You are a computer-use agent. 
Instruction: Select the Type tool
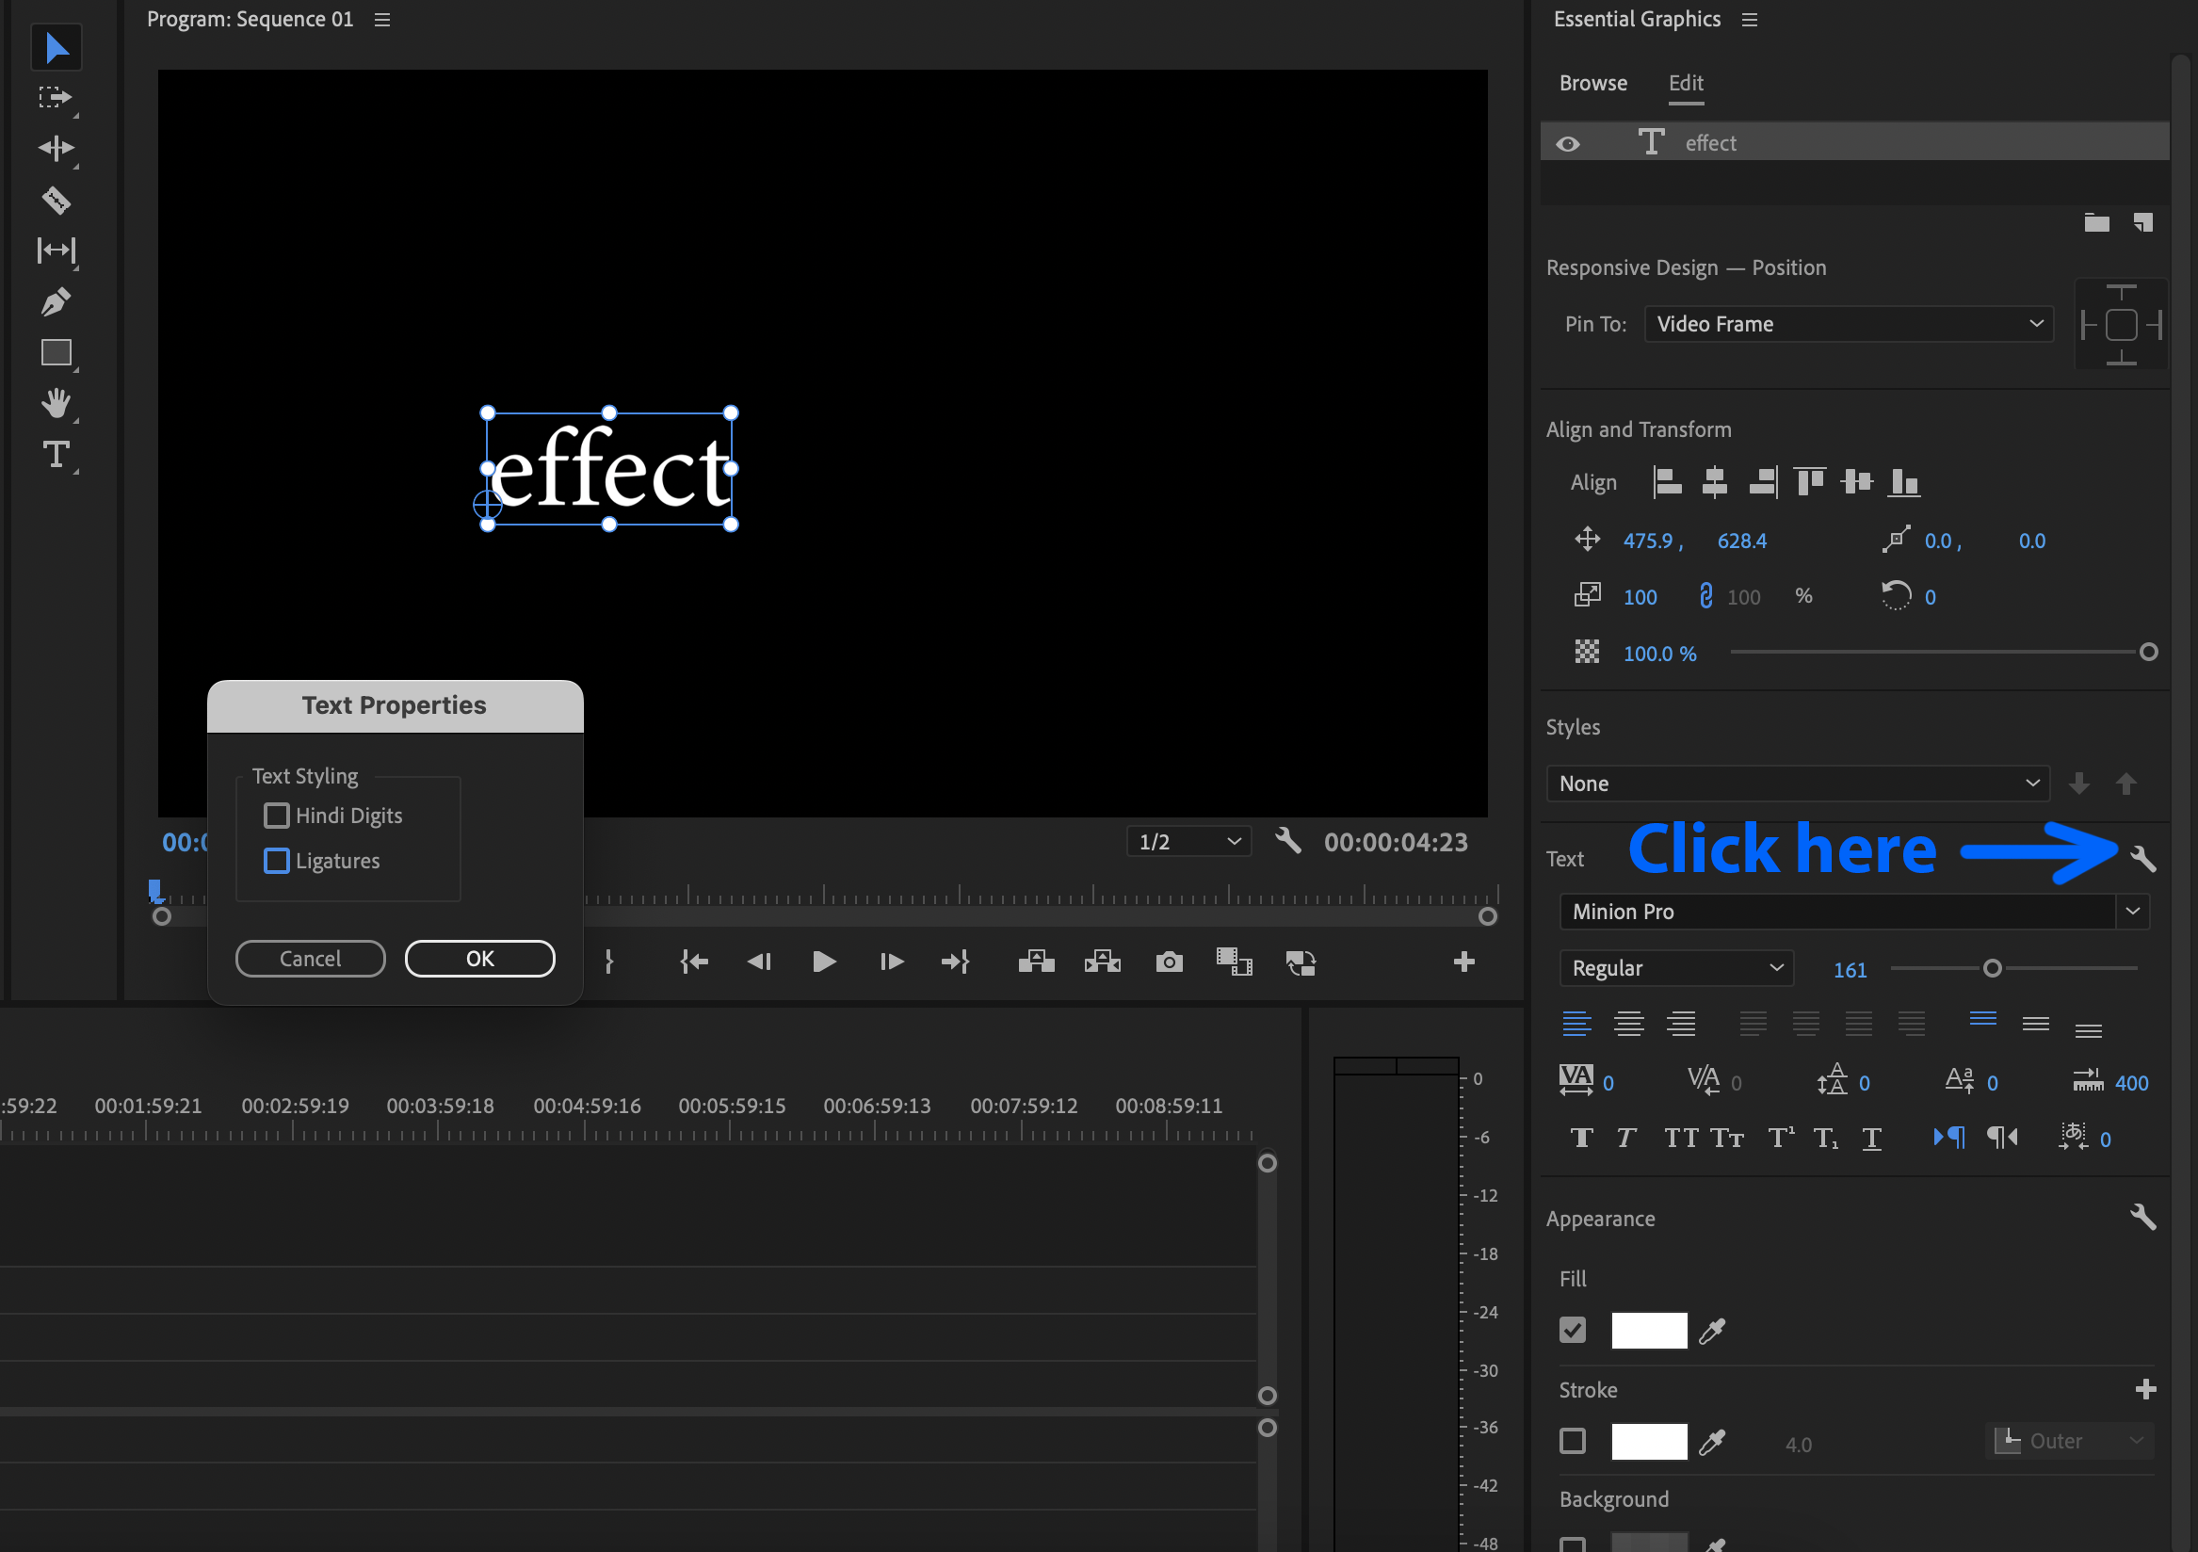point(56,454)
